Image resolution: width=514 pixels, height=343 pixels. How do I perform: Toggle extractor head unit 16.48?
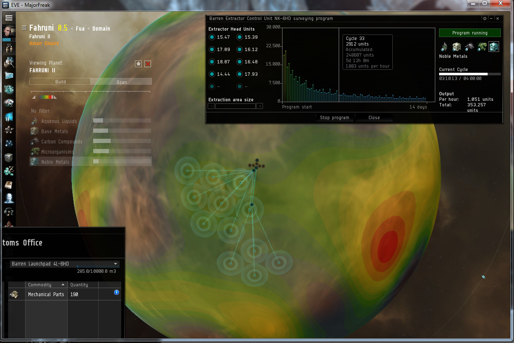click(x=240, y=62)
